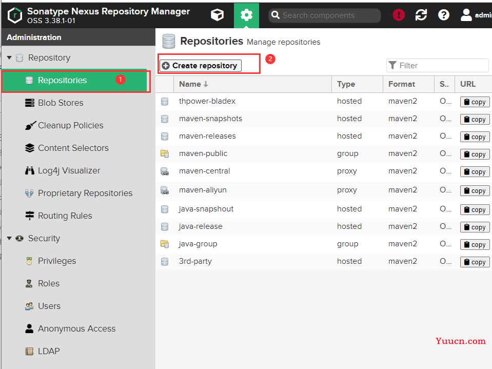This screenshot has width=492, height=369.
Task: Open the java-release repository row
Action: (x=324, y=226)
